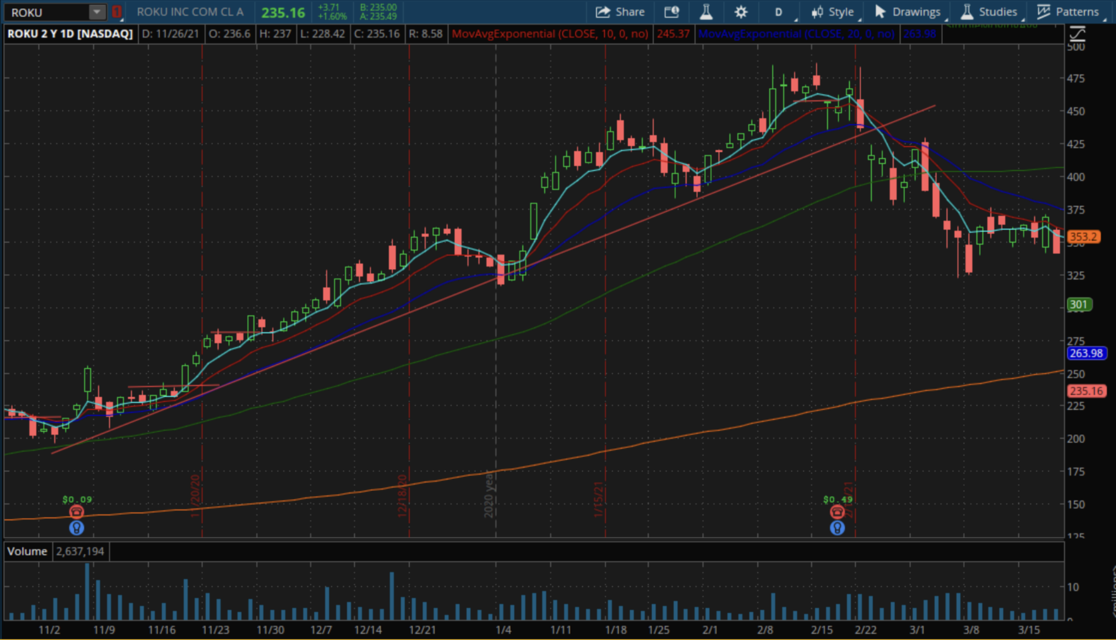
Task: Click the 12/14 date label on time axis
Action: (x=368, y=630)
